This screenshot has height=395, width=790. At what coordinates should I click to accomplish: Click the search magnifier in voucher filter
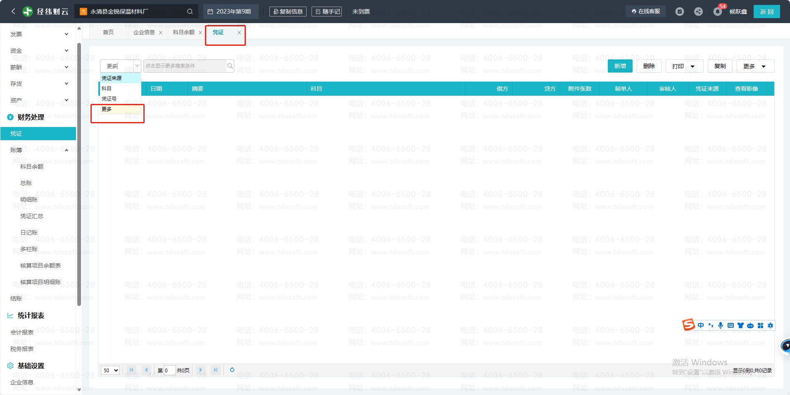(x=230, y=66)
